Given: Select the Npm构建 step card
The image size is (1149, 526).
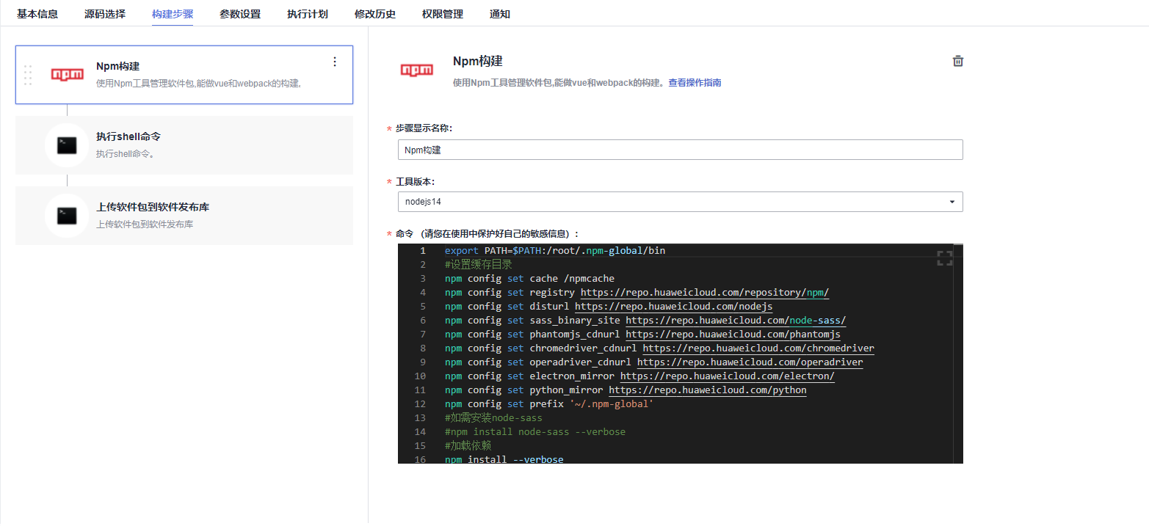Looking at the screenshot, I should pyautogui.click(x=184, y=75).
